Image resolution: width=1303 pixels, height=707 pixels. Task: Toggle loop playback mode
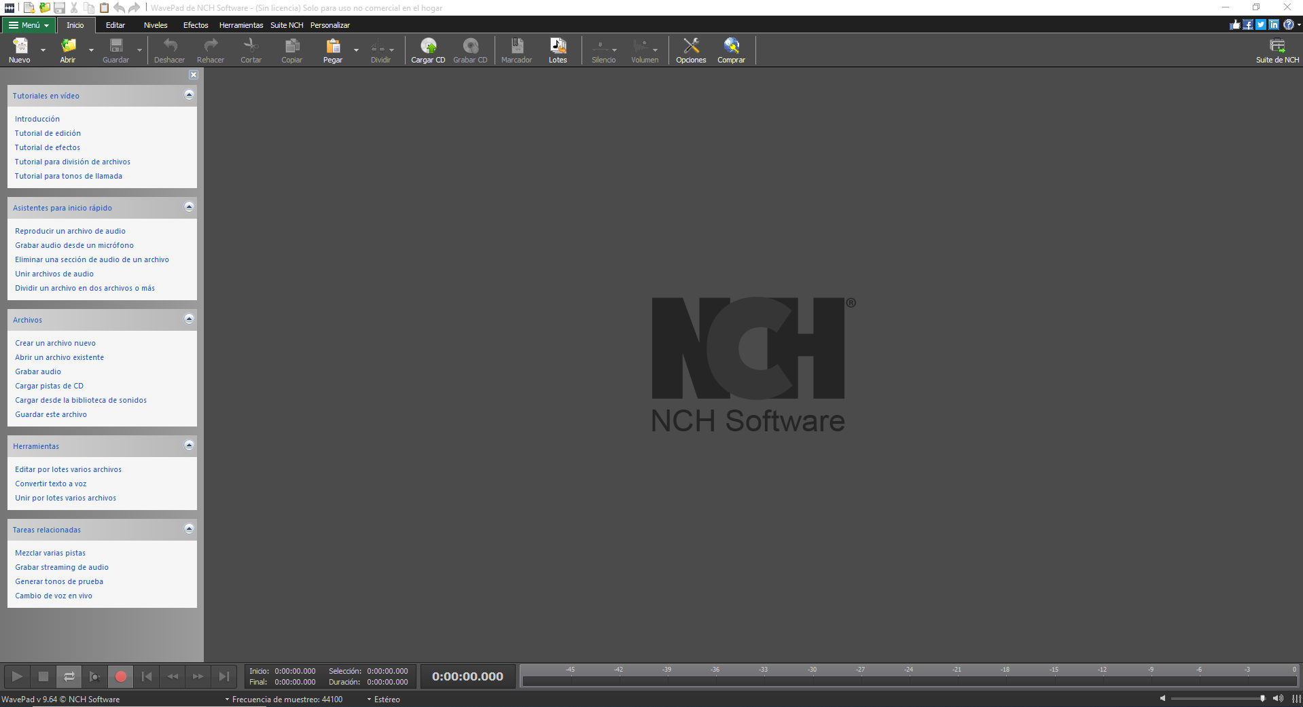point(69,676)
